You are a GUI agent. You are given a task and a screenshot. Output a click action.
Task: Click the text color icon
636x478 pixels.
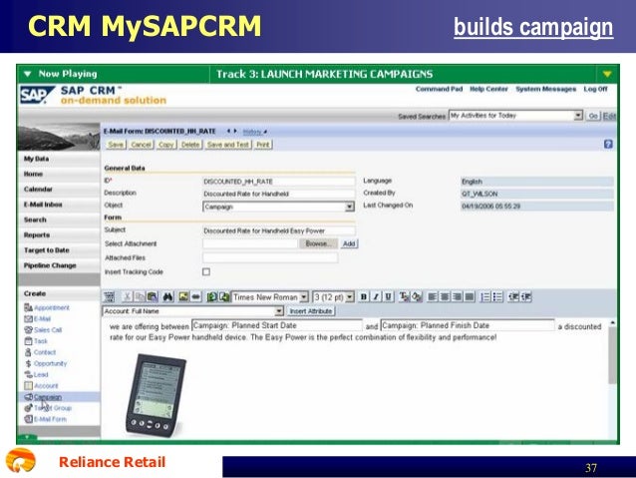click(x=404, y=296)
